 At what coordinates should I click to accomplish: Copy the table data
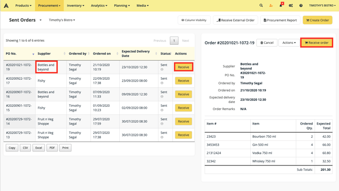(12, 148)
